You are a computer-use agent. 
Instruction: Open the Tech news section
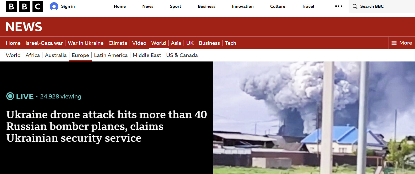click(x=230, y=43)
